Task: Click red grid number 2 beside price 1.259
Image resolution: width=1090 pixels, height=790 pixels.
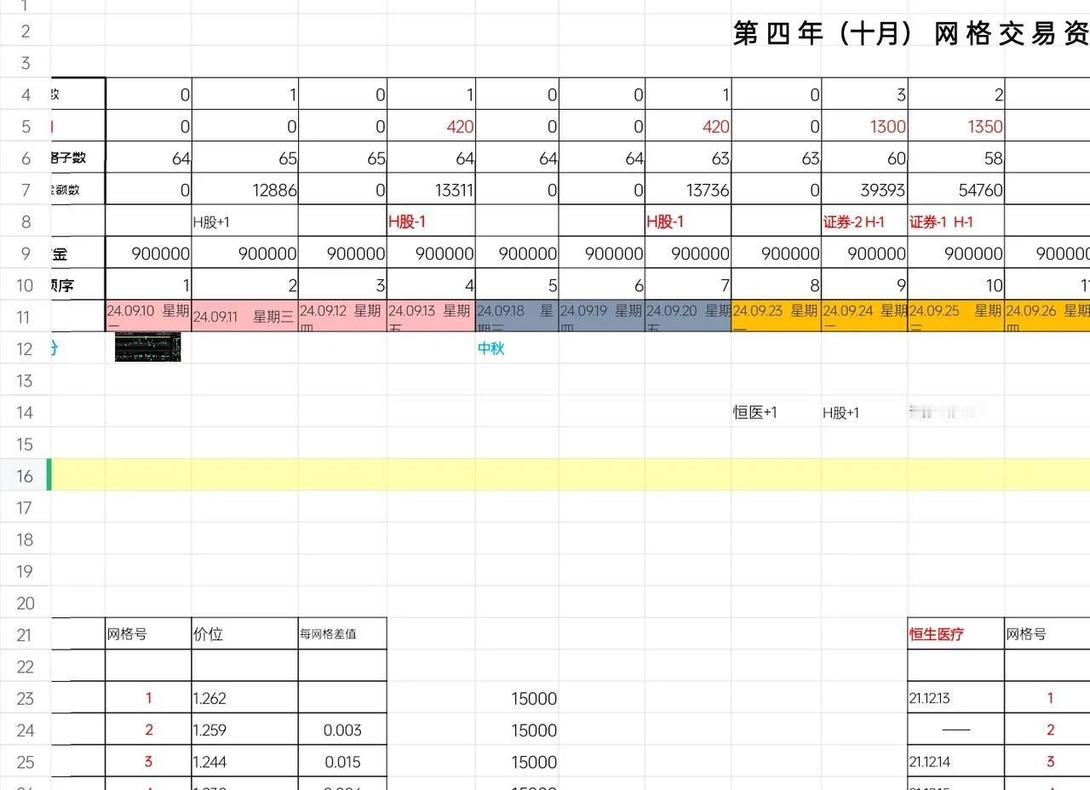Action: click(149, 730)
